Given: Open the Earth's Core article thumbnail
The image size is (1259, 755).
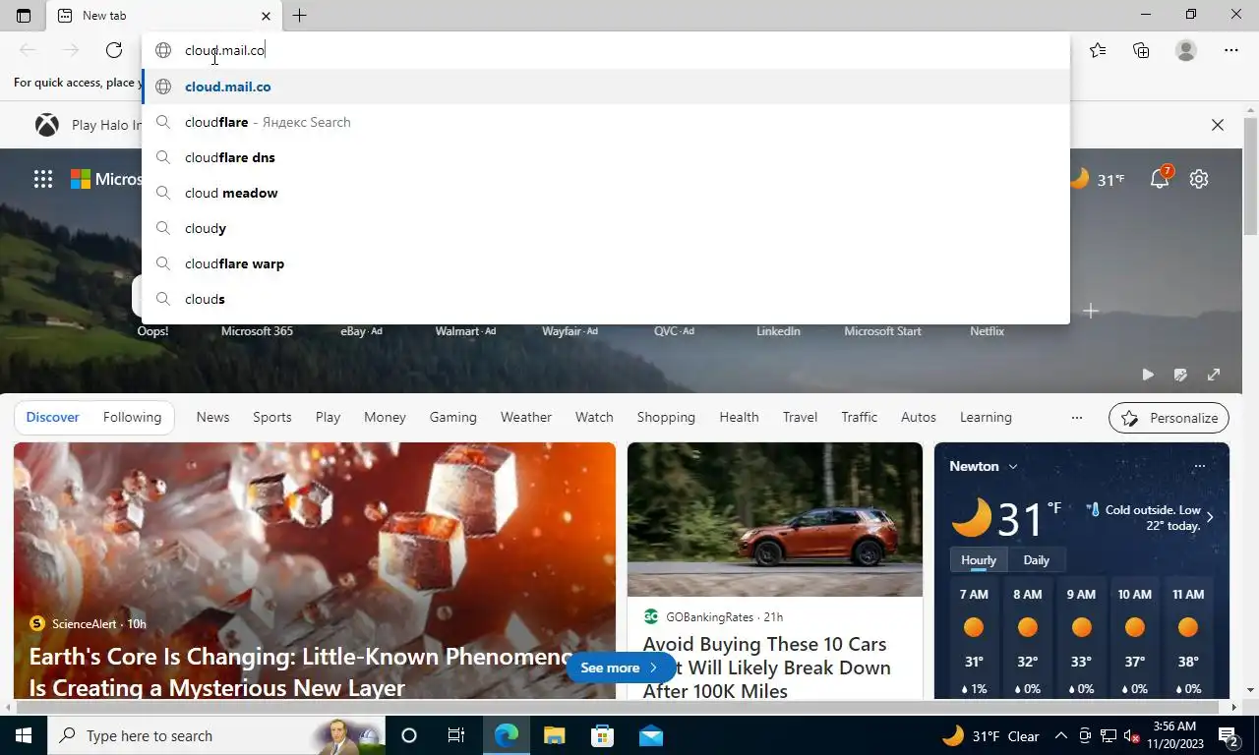Looking at the screenshot, I should click(315, 570).
